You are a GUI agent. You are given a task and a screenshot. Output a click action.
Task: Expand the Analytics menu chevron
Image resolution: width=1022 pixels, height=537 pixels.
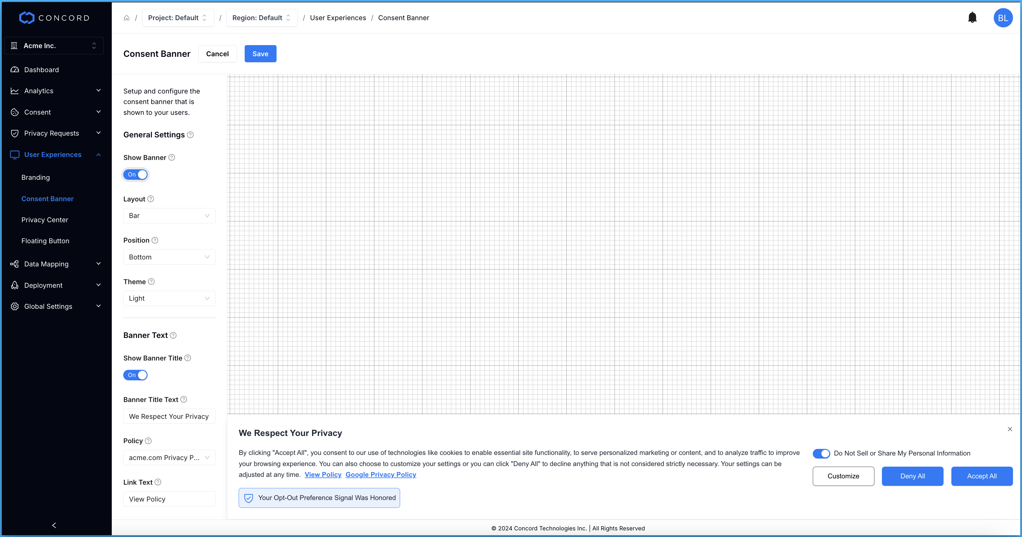click(99, 91)
